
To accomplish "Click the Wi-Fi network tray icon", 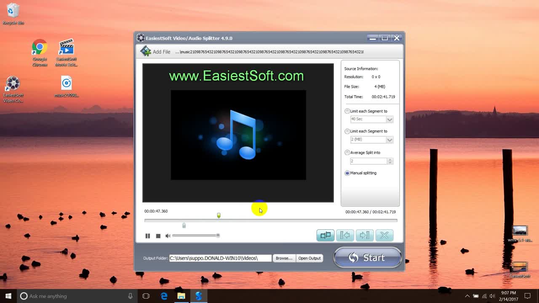I will click(484, 296).
